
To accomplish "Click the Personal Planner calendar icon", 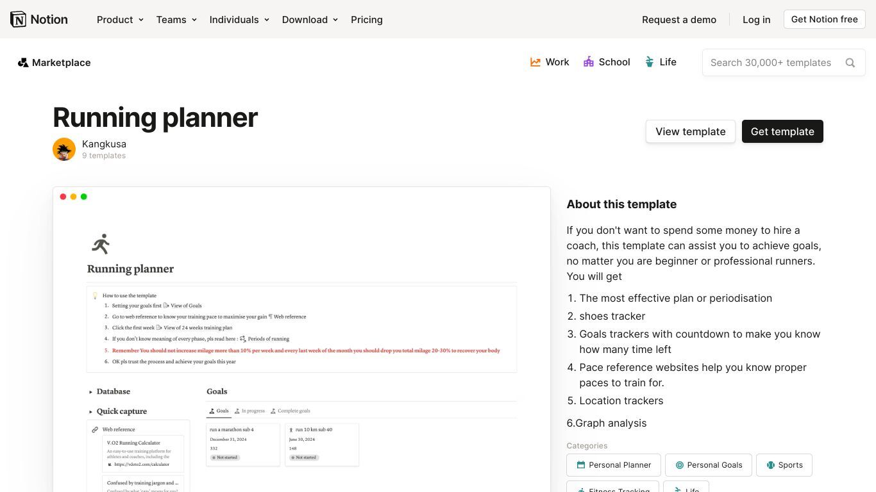I will pyautogui.click(x=581, y=465).
